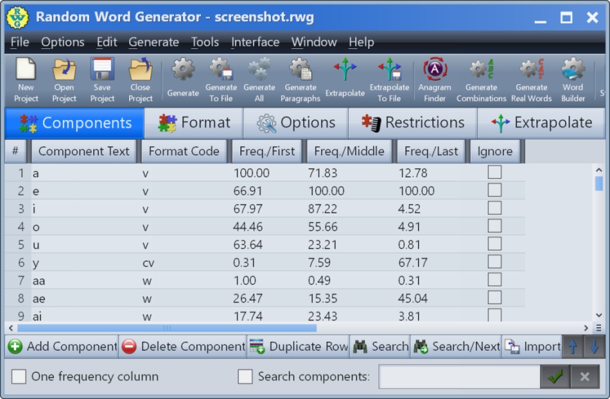Click inside the search components field
The width and height of the screenshot is (610, 399).
coord(459,376)
